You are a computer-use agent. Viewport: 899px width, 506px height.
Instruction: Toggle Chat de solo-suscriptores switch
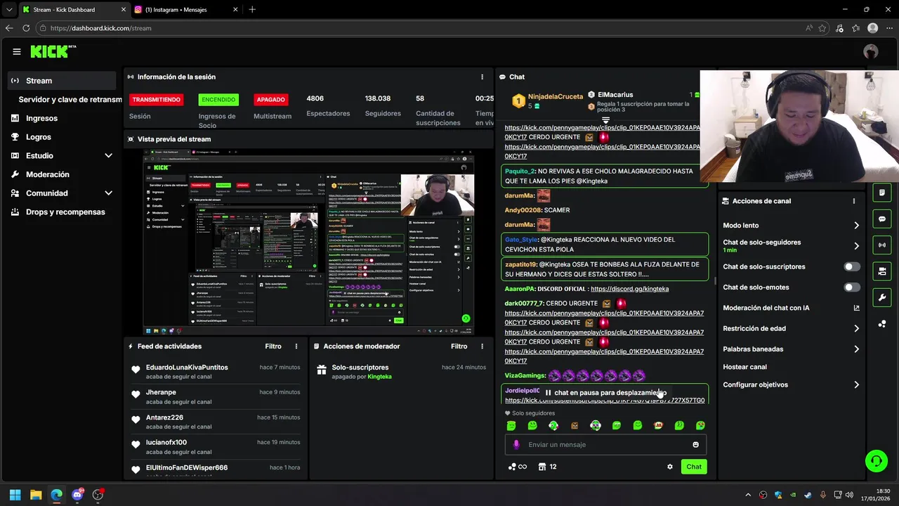coord(852,267)
